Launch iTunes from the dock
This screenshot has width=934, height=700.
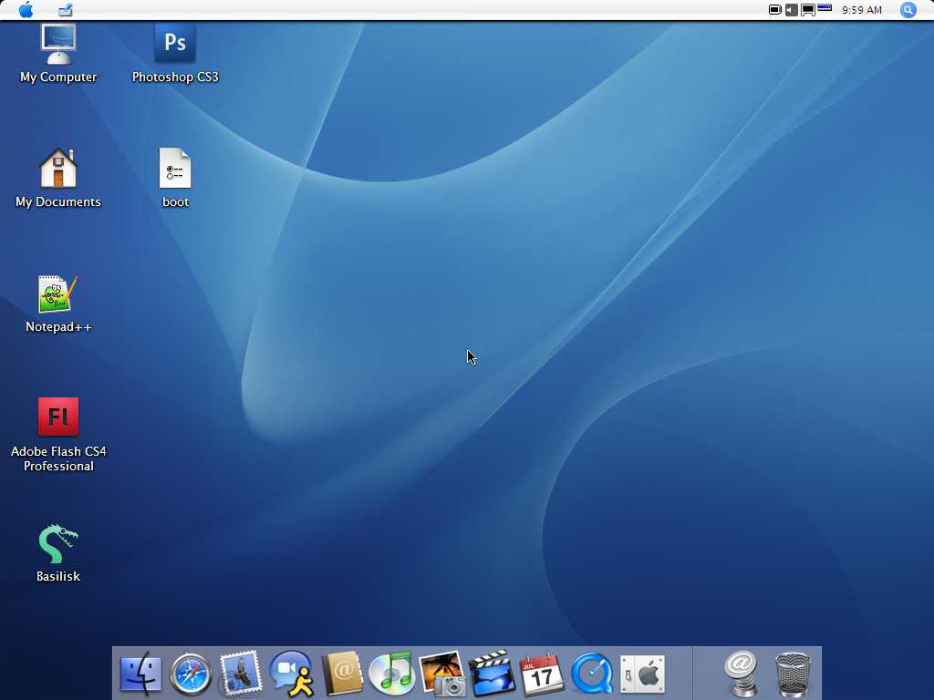pos(392,674)
